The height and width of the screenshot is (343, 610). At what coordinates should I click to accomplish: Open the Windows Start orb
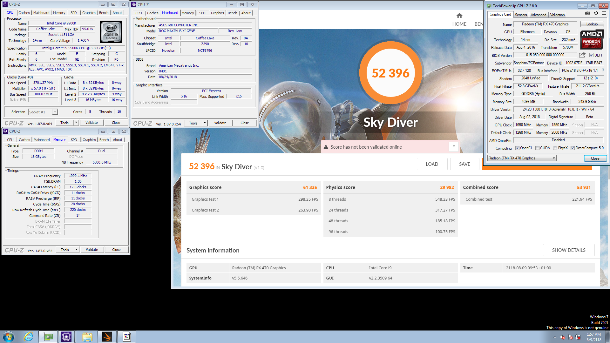tap(9, 337)
